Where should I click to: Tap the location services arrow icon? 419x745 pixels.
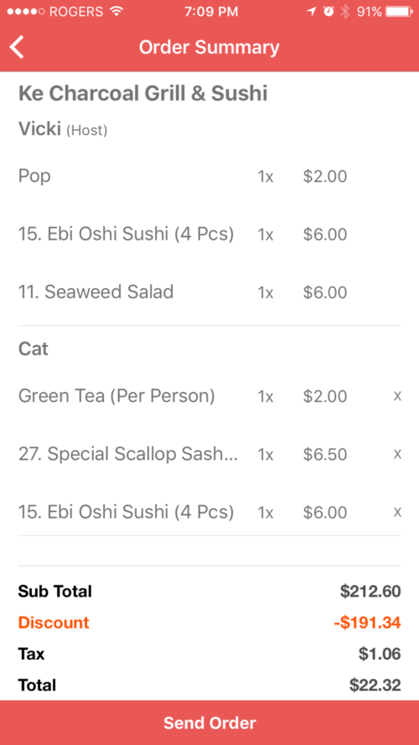[311, 12]
